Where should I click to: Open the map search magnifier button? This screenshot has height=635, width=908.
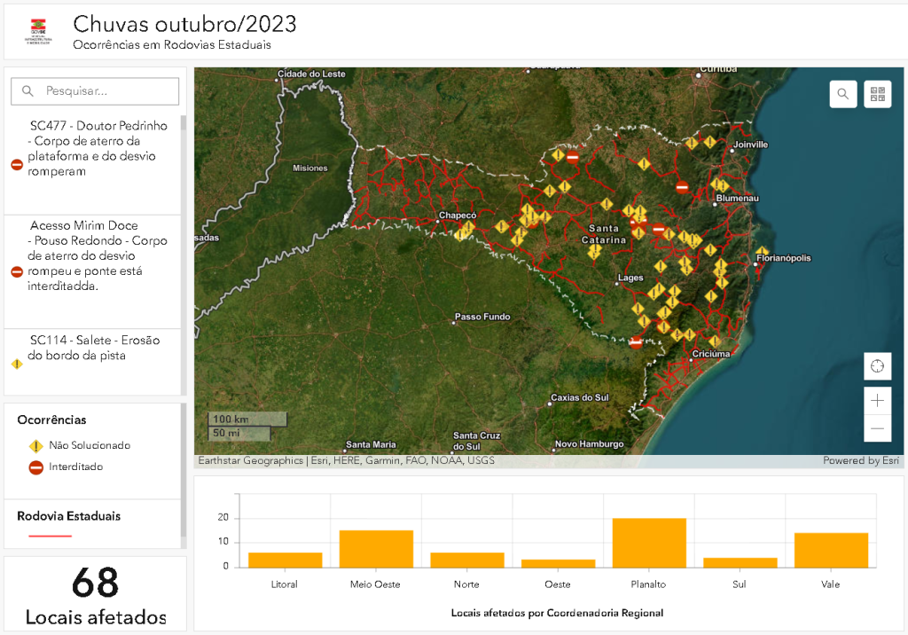click(x=843, y=94)
